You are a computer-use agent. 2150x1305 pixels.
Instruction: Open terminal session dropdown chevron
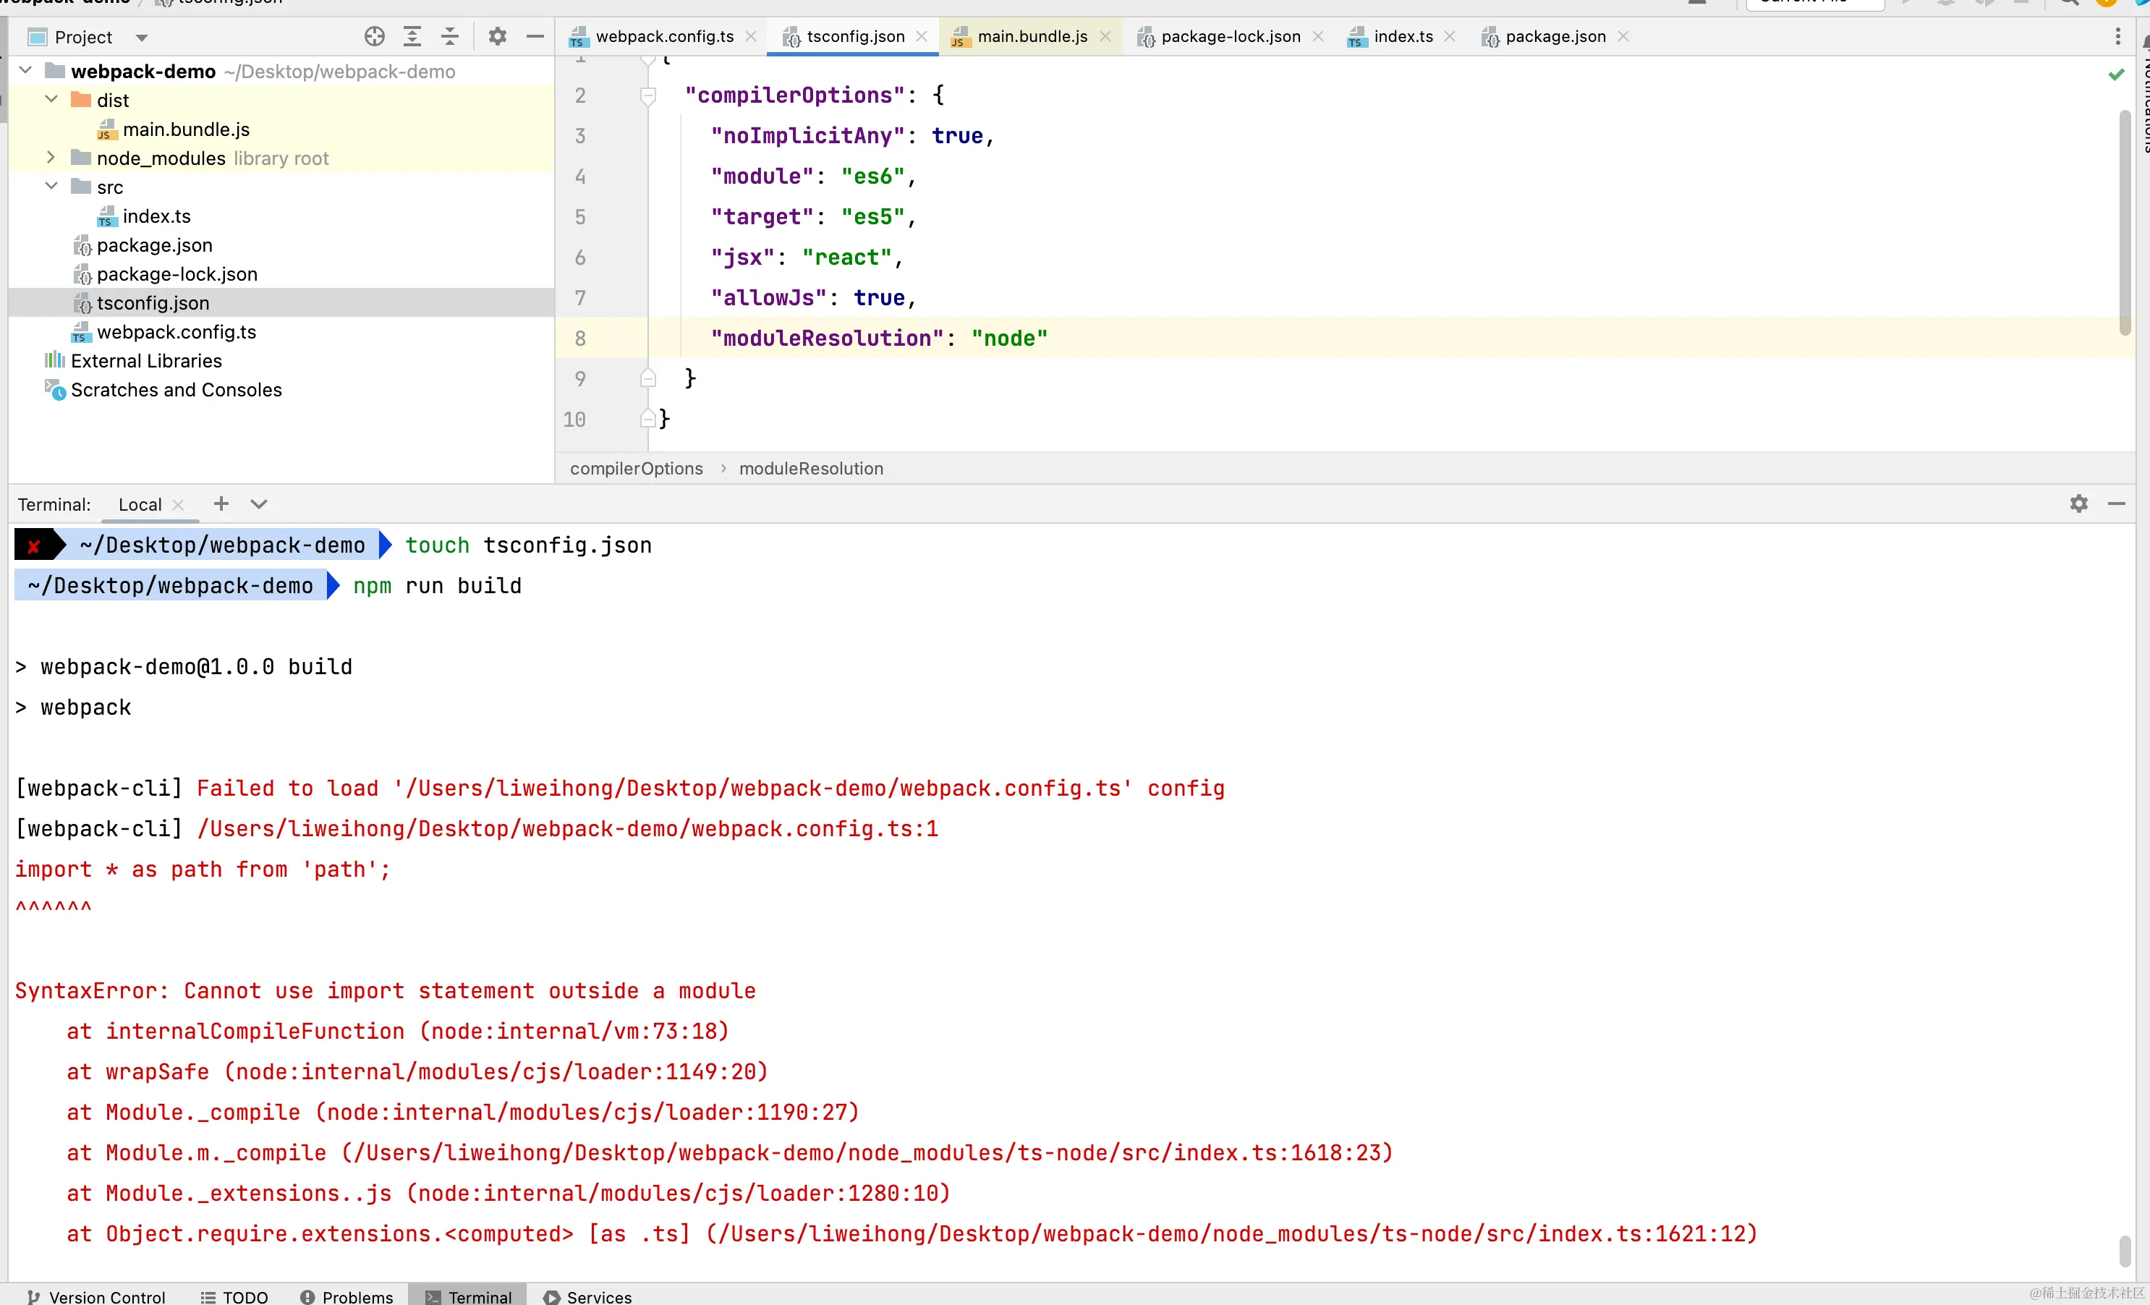pyautogui.click(x=259, y=503)
